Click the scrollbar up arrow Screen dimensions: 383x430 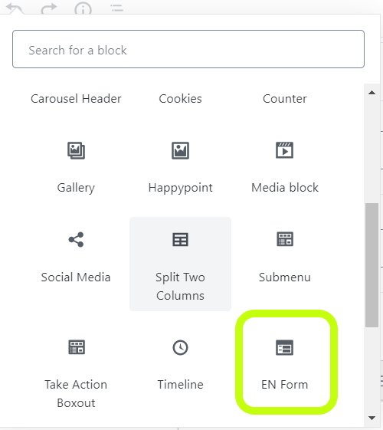(x=372, y=93)
